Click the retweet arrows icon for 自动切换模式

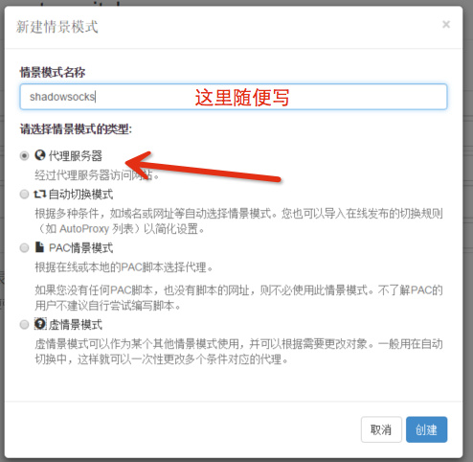[x=40, y=194]
